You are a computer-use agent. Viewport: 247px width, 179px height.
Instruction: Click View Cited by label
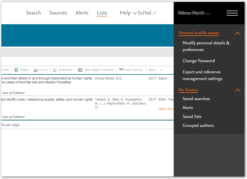(134, 70)
